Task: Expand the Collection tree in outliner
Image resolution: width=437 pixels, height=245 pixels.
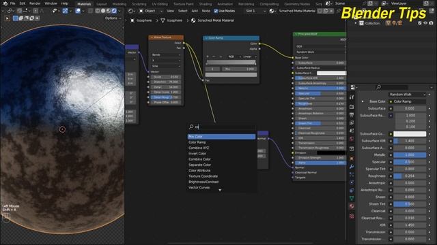Action: pos(356,23)
